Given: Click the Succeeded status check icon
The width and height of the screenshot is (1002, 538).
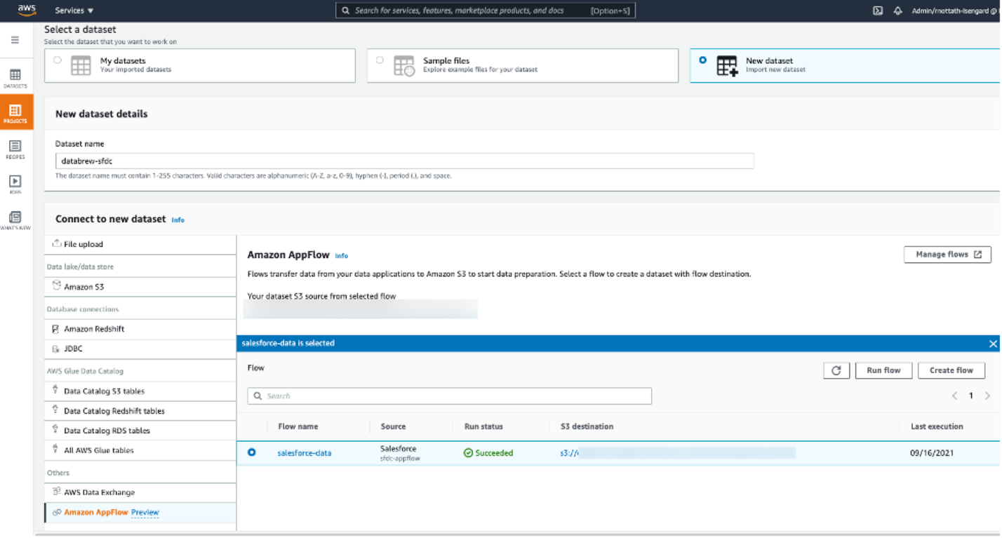Looking at the screenshot, I should click(468, 453).
